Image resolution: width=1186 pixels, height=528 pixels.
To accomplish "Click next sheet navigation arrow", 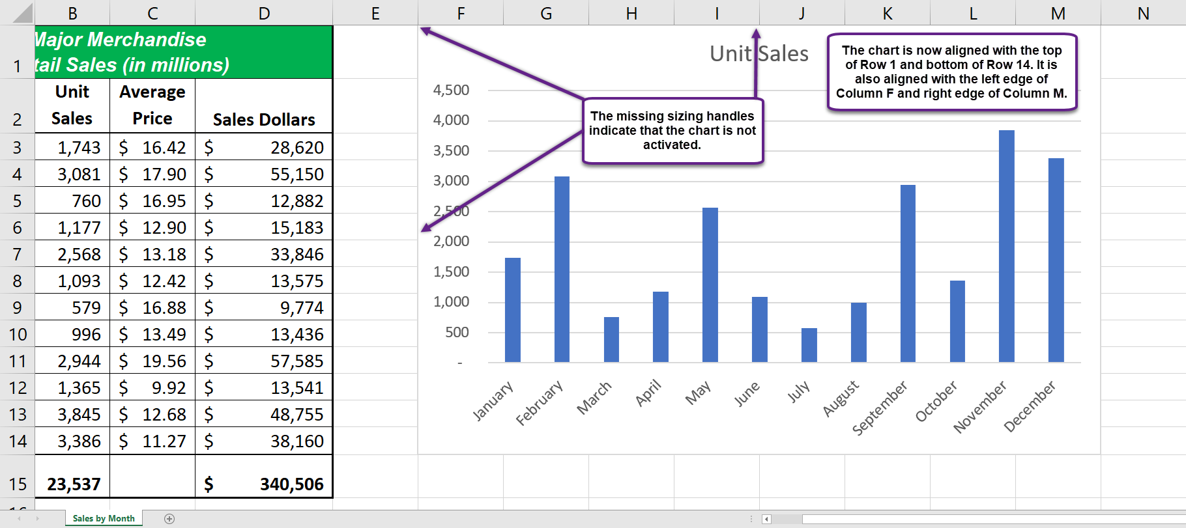I will [38, 519].
